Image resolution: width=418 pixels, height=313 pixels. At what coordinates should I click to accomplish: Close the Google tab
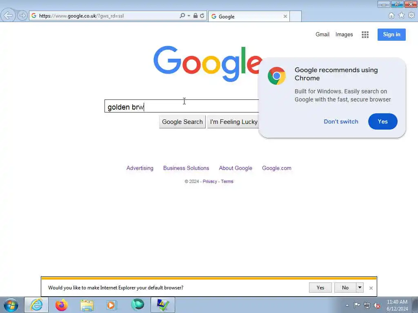(285, 16)
